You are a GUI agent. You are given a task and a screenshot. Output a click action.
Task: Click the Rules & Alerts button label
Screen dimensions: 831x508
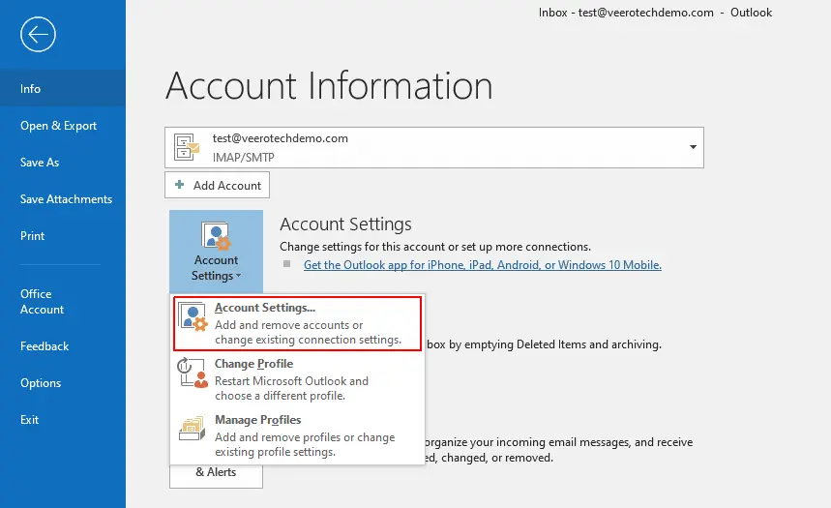tap(216, 472)
